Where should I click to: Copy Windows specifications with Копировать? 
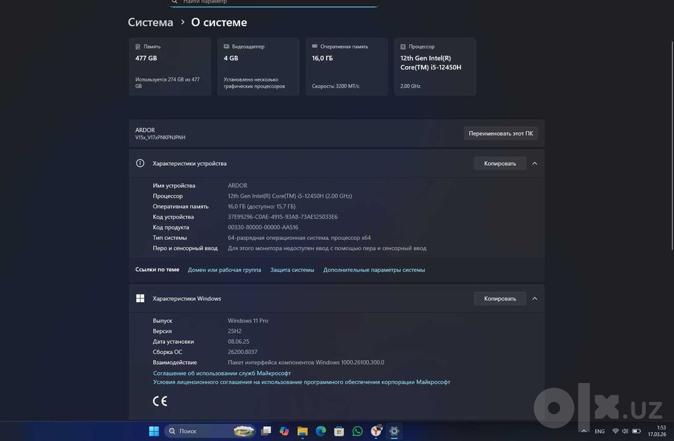(x=500, y=299)
